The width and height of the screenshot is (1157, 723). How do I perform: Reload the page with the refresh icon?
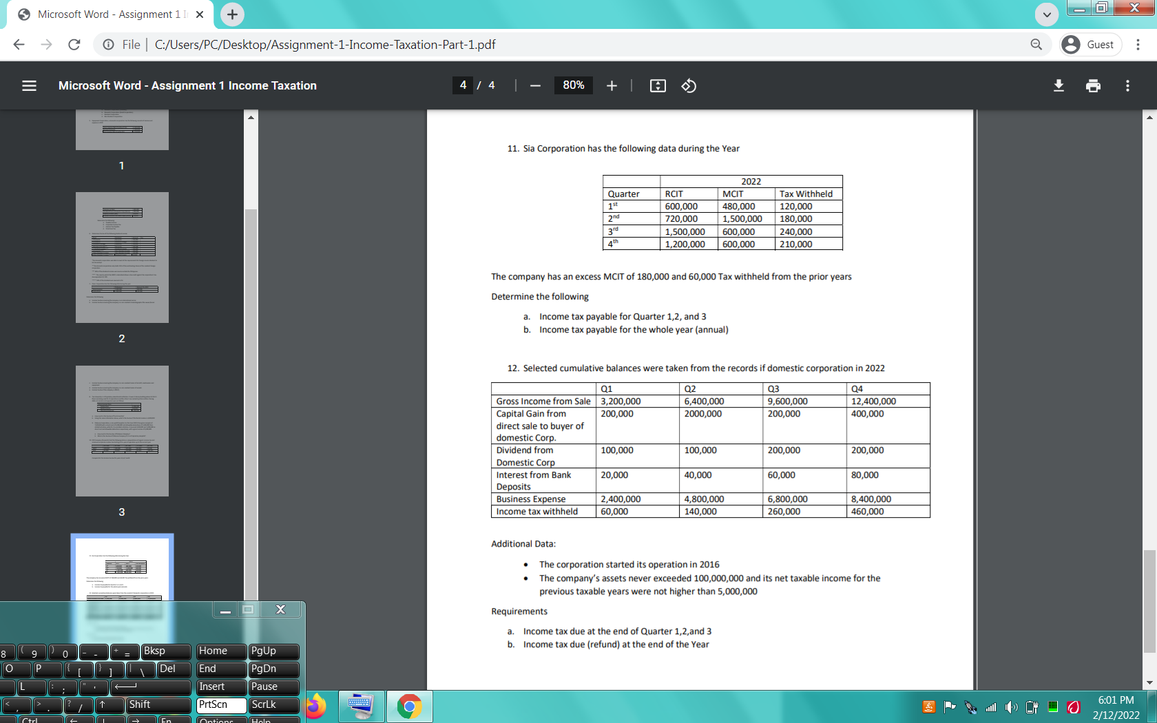[x=74, y=44]
